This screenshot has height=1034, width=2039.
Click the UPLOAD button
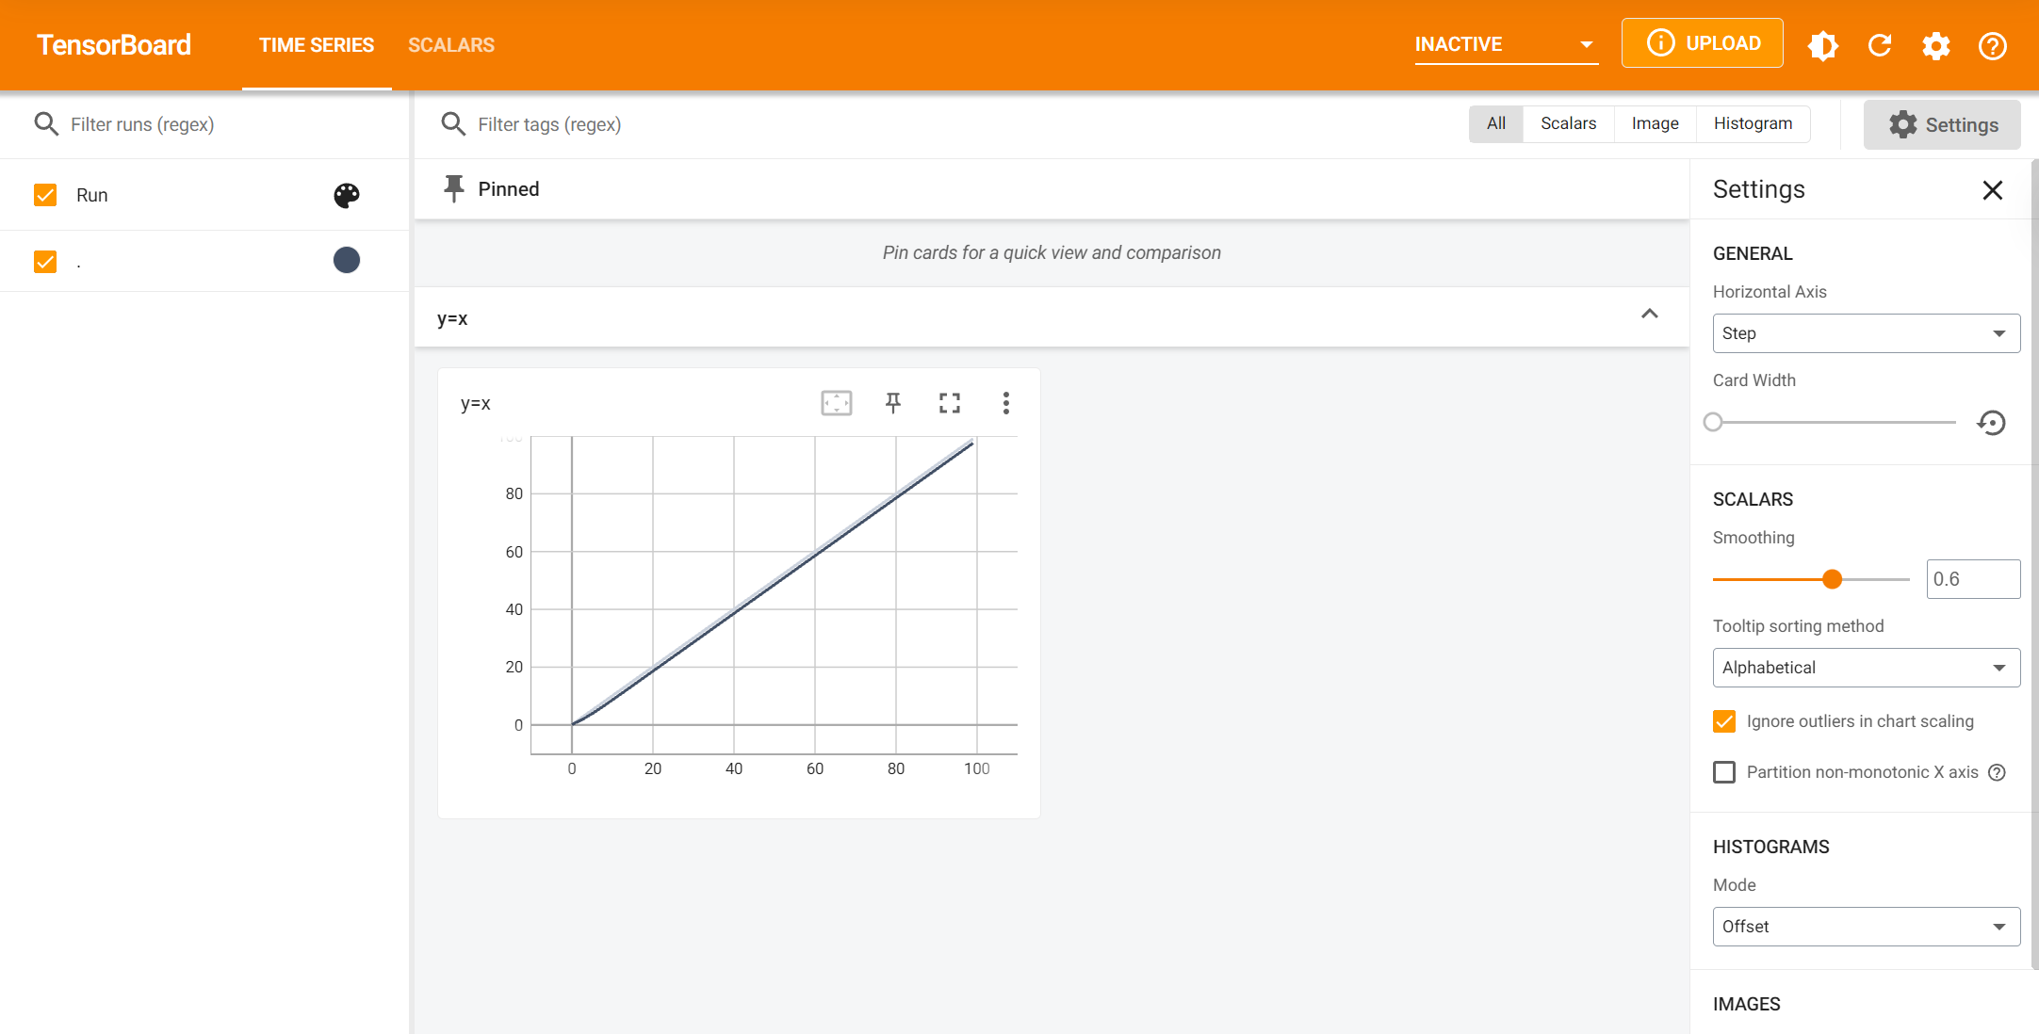[1702, 43]
